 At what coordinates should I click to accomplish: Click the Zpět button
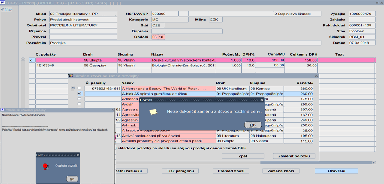(243, 156)
